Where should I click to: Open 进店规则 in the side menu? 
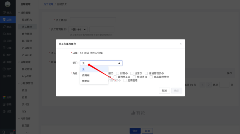(27, 48)
